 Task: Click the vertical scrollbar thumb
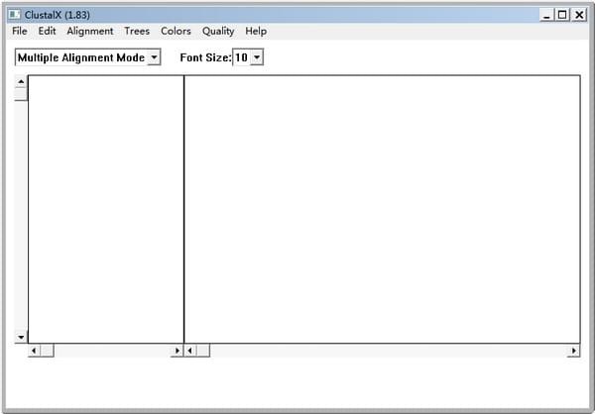point(21,94)
